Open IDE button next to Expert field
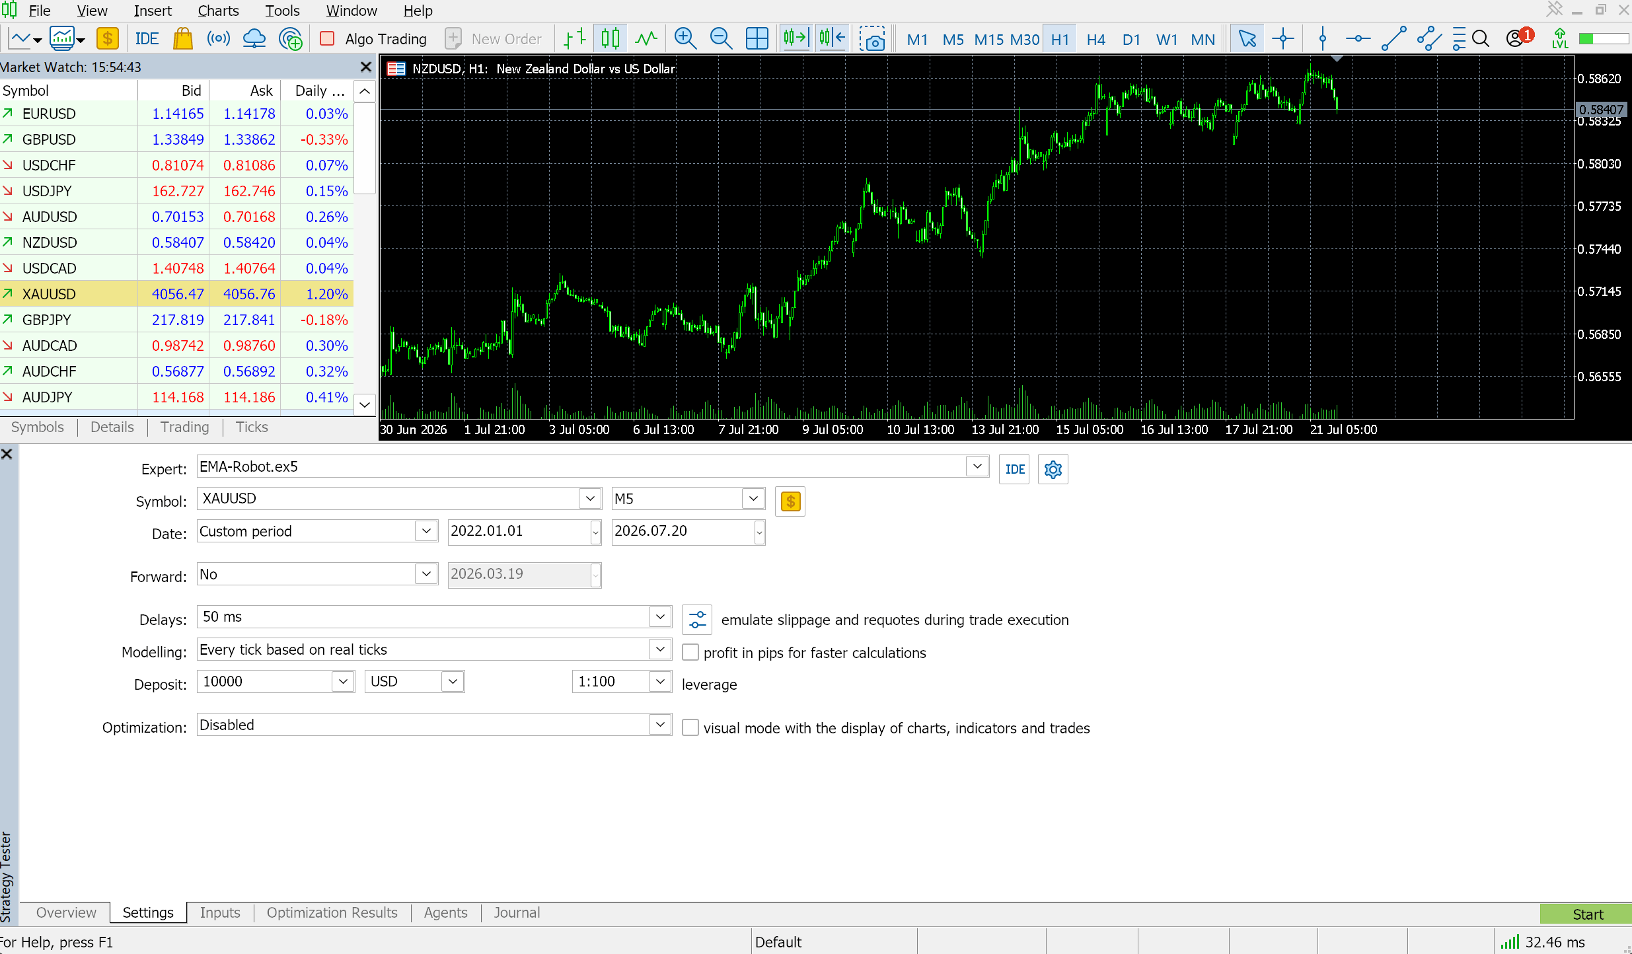 1014,469
